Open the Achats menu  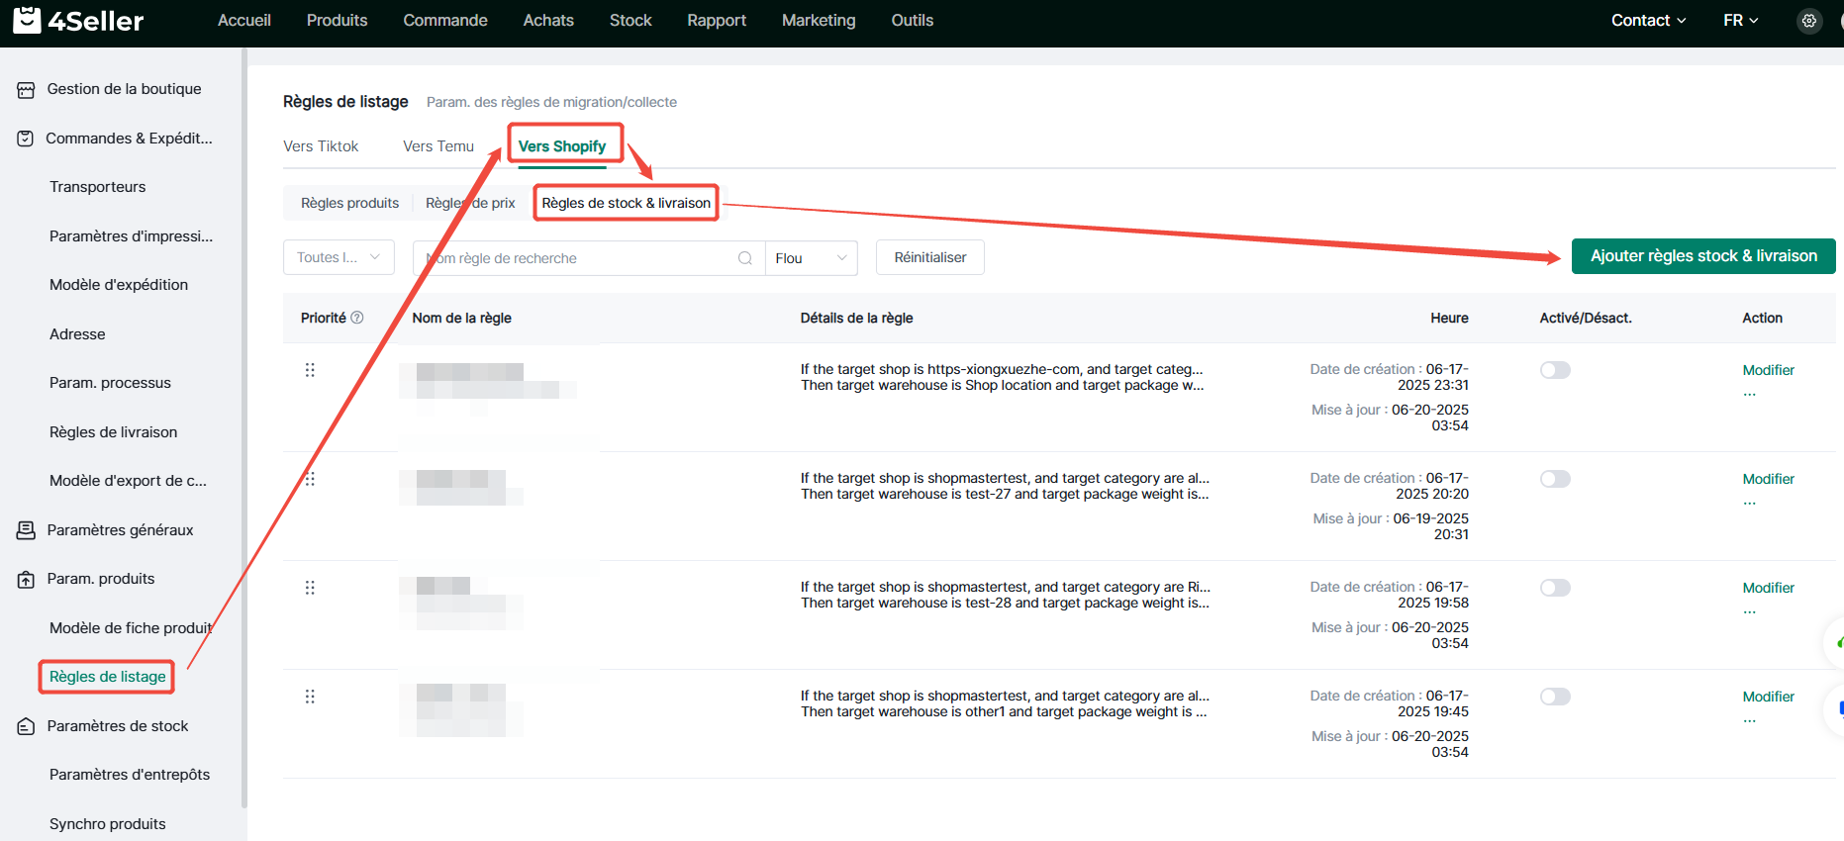(548, 20)
